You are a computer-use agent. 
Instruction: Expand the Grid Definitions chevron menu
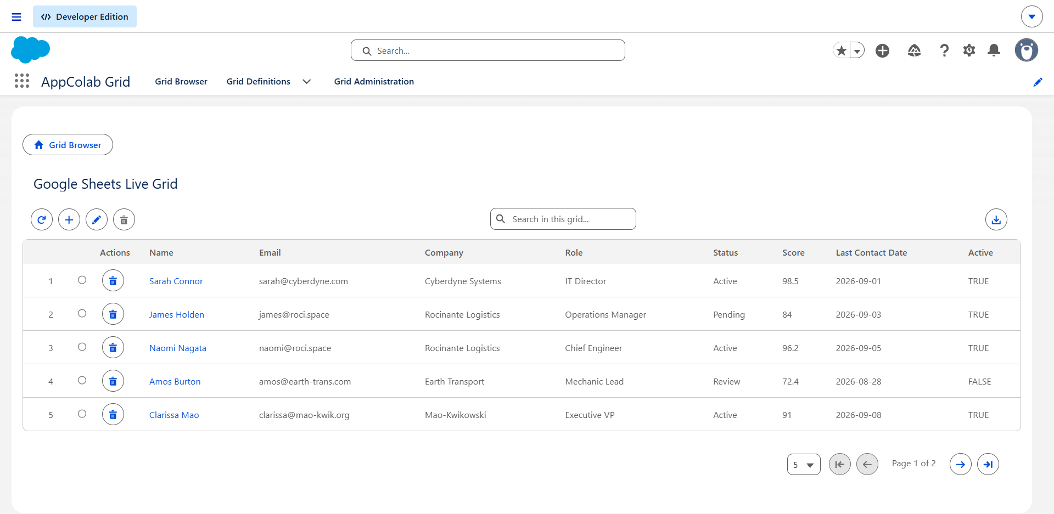tap(307, 81)
